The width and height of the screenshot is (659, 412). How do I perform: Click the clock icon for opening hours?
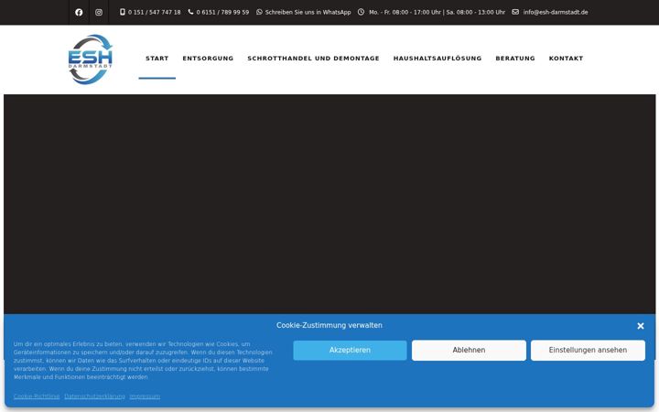click(361, 12)
